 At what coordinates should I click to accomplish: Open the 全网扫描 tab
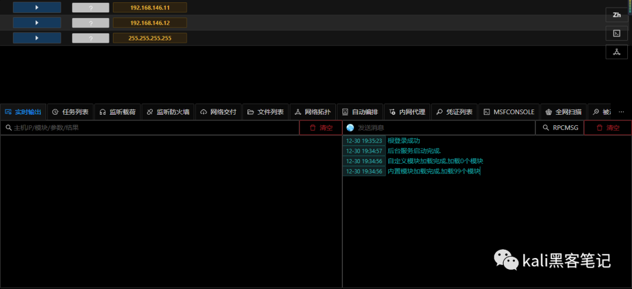[563, 112]
